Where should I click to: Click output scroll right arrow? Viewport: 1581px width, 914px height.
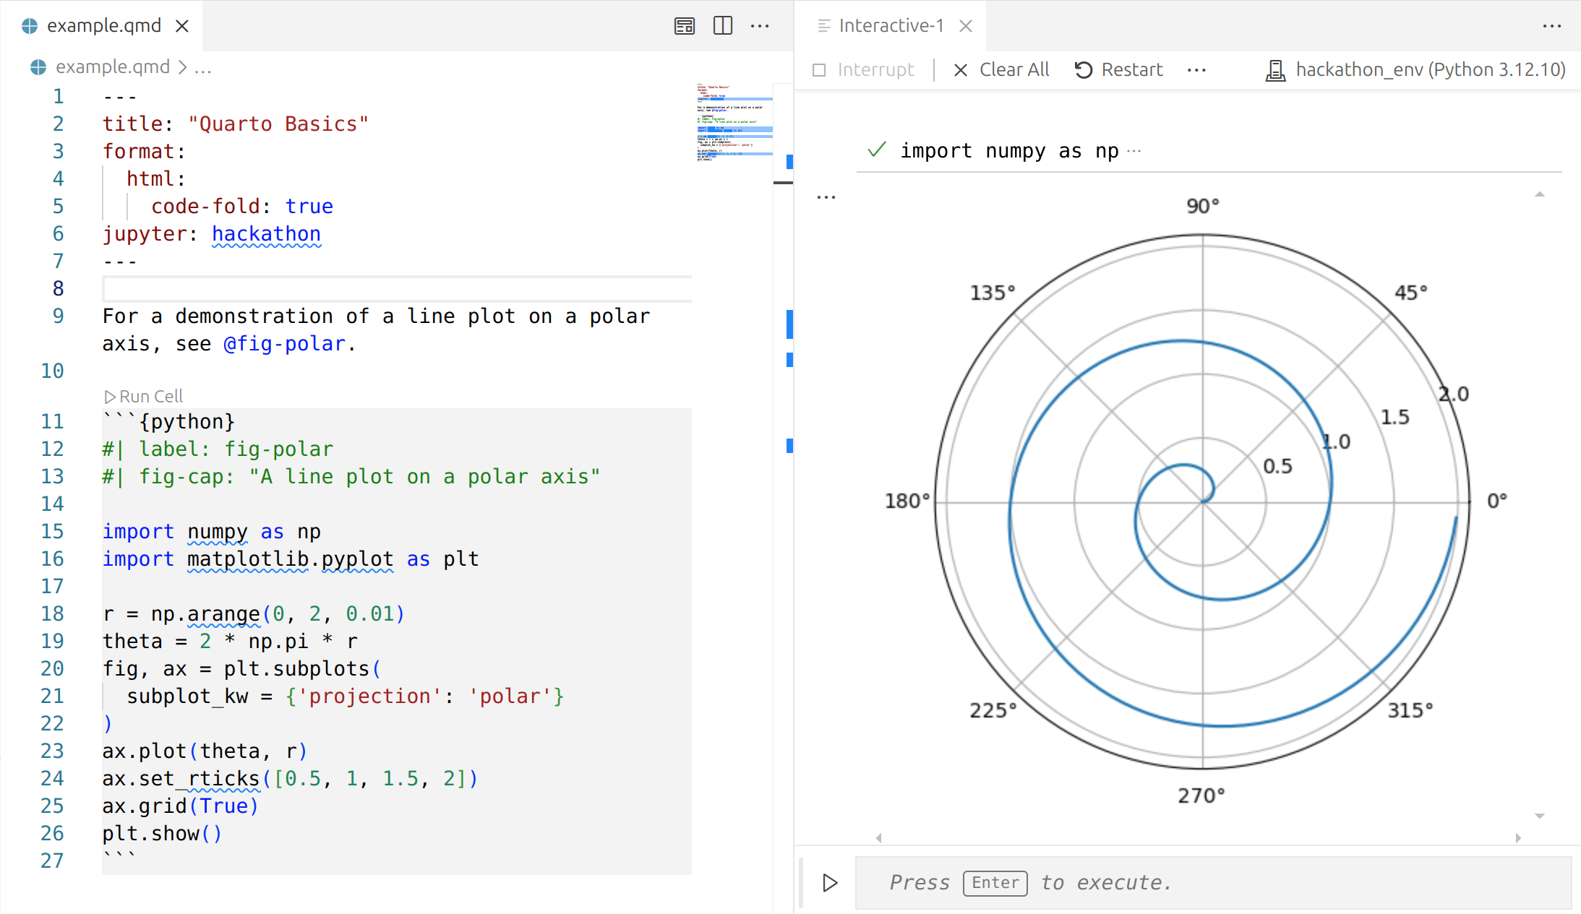1518,838
